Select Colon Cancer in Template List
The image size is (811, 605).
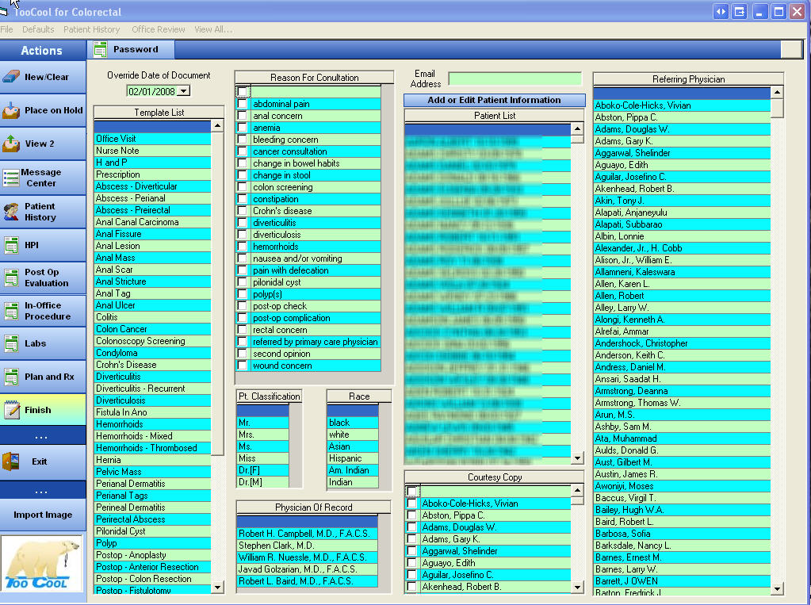pyautogui.click(x=152, y=329)
